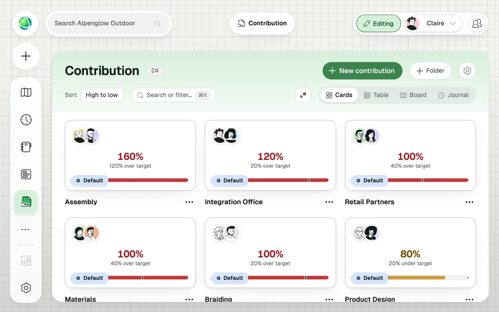Click the undo arrow icon in sidebar

26,261
